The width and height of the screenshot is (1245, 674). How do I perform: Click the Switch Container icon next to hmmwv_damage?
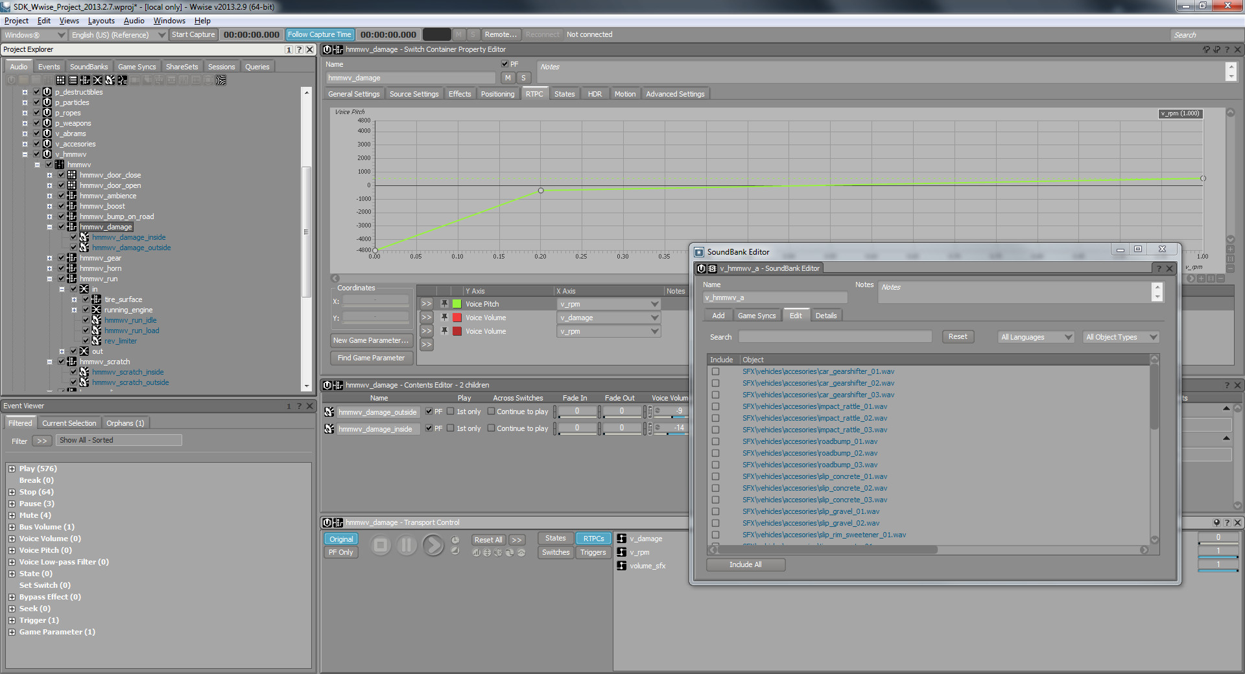point(71,227)
